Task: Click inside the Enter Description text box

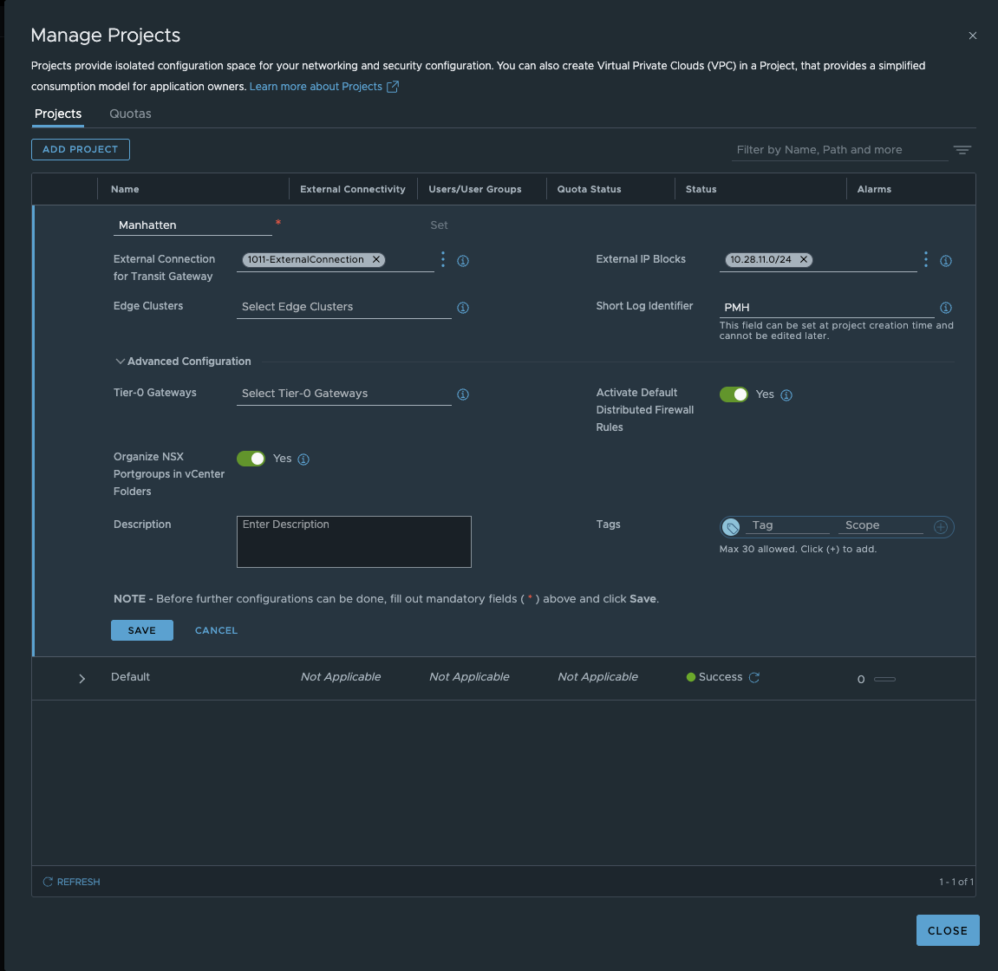Action: point(353,541)
